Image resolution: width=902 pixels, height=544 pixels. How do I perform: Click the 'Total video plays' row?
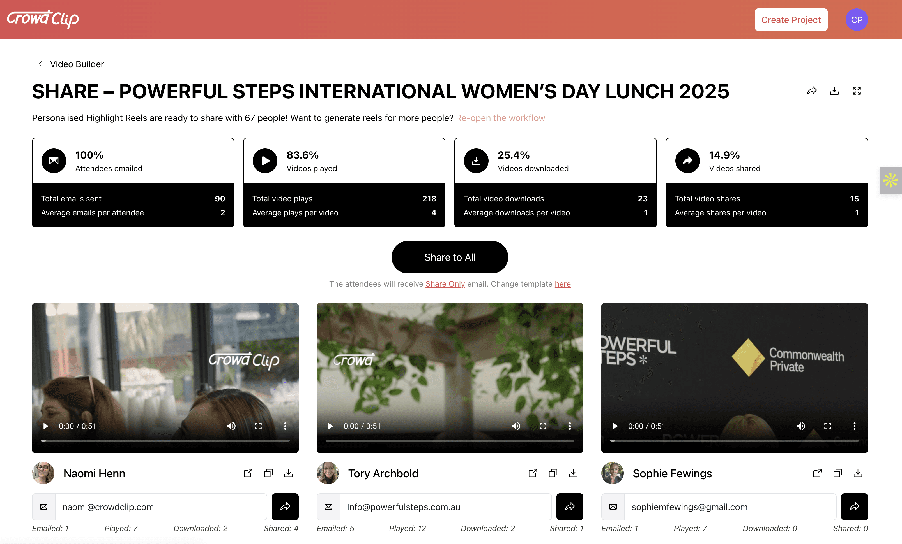click(344, 199)
